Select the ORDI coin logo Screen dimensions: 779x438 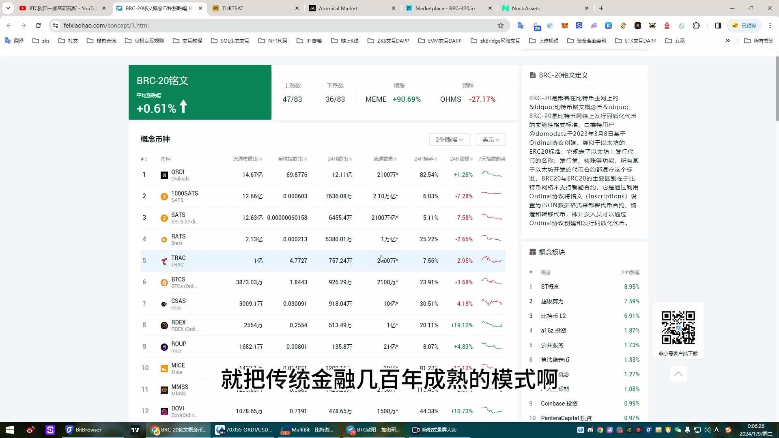coord(164,175)
